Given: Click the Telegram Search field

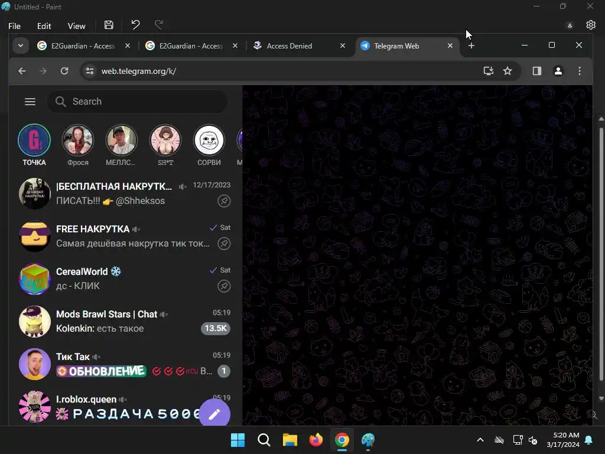Looking at the screenshot, I should coord(137,102).
